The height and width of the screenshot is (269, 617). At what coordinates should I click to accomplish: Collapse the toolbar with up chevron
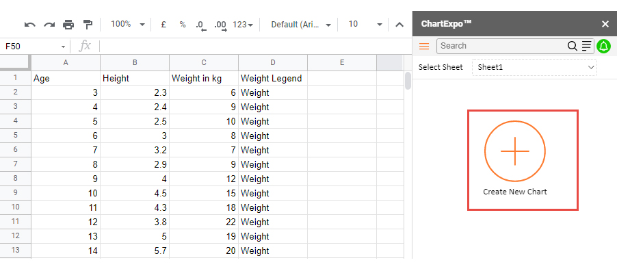tap(399, 25)
